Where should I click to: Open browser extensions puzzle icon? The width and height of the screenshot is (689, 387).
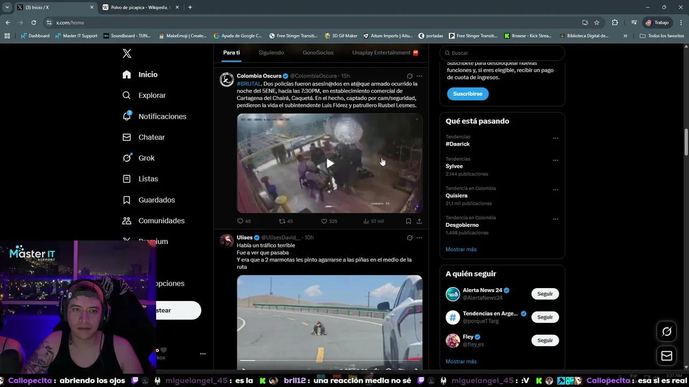(x=615, y=23)
